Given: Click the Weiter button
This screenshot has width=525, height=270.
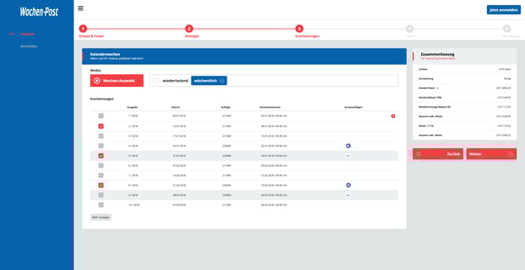Looking at the screenshot, I should click(491, 154).
